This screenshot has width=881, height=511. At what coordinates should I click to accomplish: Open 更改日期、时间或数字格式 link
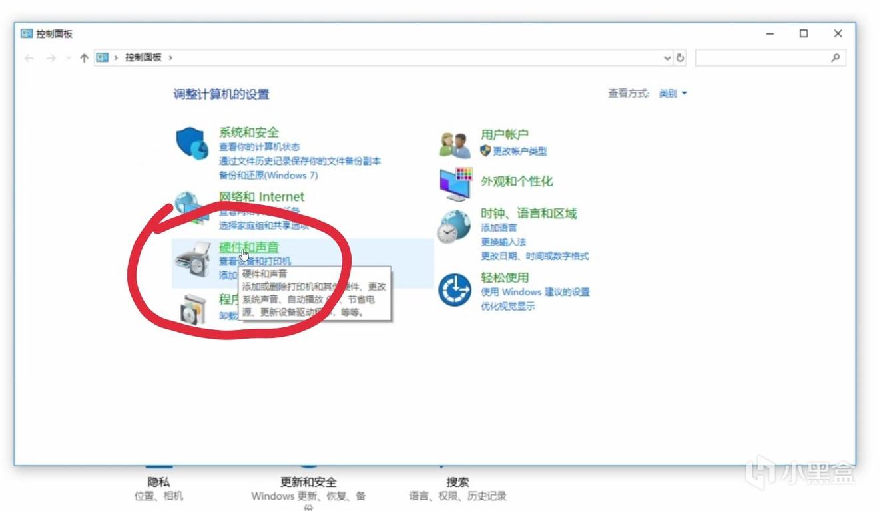(535, 256)
